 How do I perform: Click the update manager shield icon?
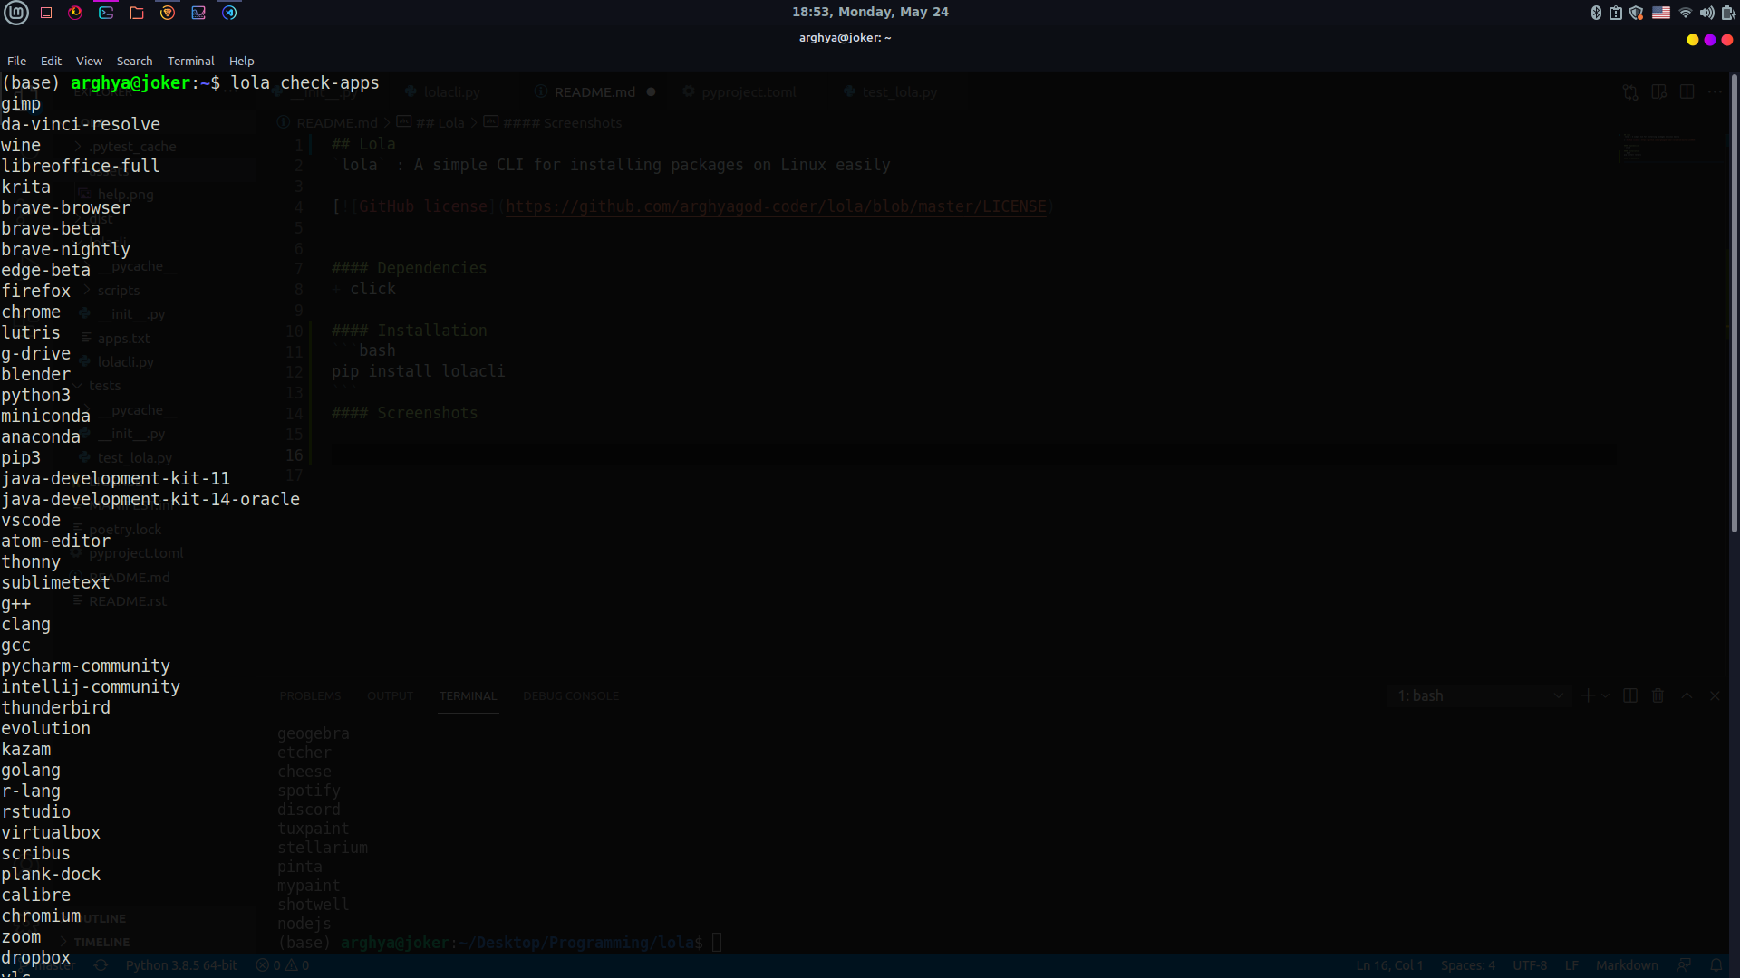coord(1636,13)
